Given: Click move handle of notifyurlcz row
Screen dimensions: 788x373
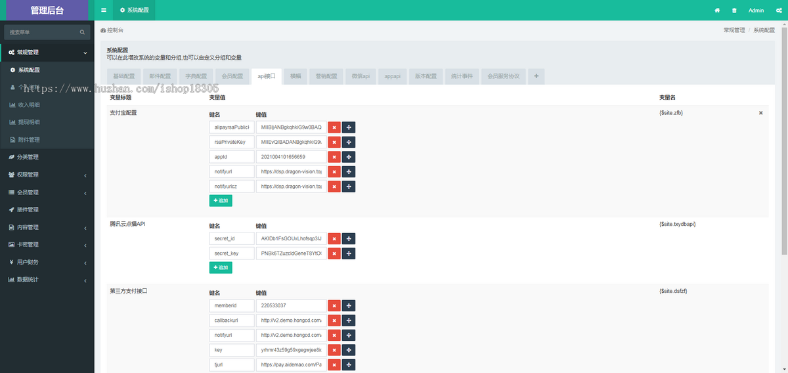Looking at the screenshot, I should coord(349,186).
